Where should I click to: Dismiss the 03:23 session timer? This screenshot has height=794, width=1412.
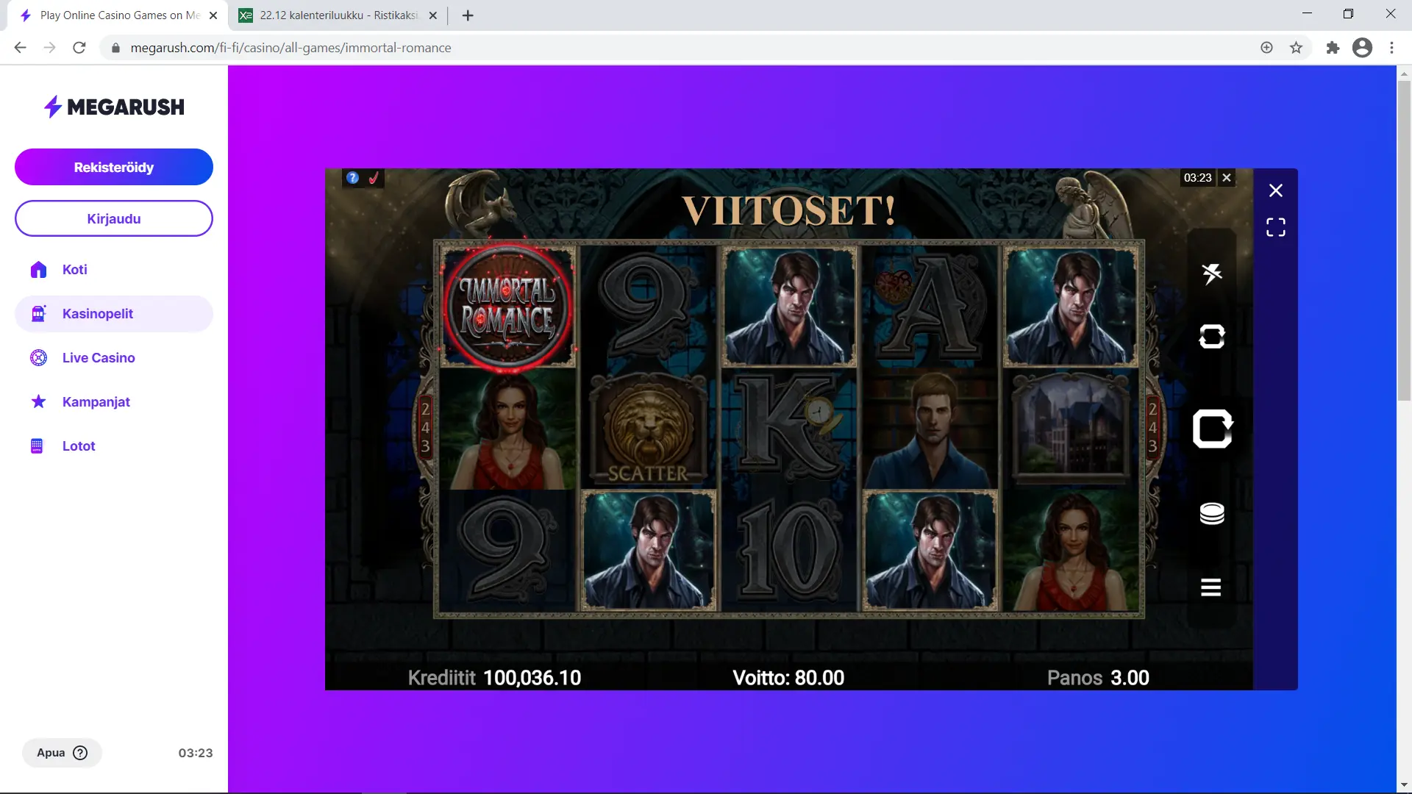[x=1226, y=178]
